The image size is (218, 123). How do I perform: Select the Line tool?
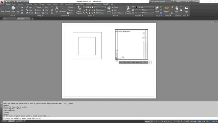click(x=2, y=9)
